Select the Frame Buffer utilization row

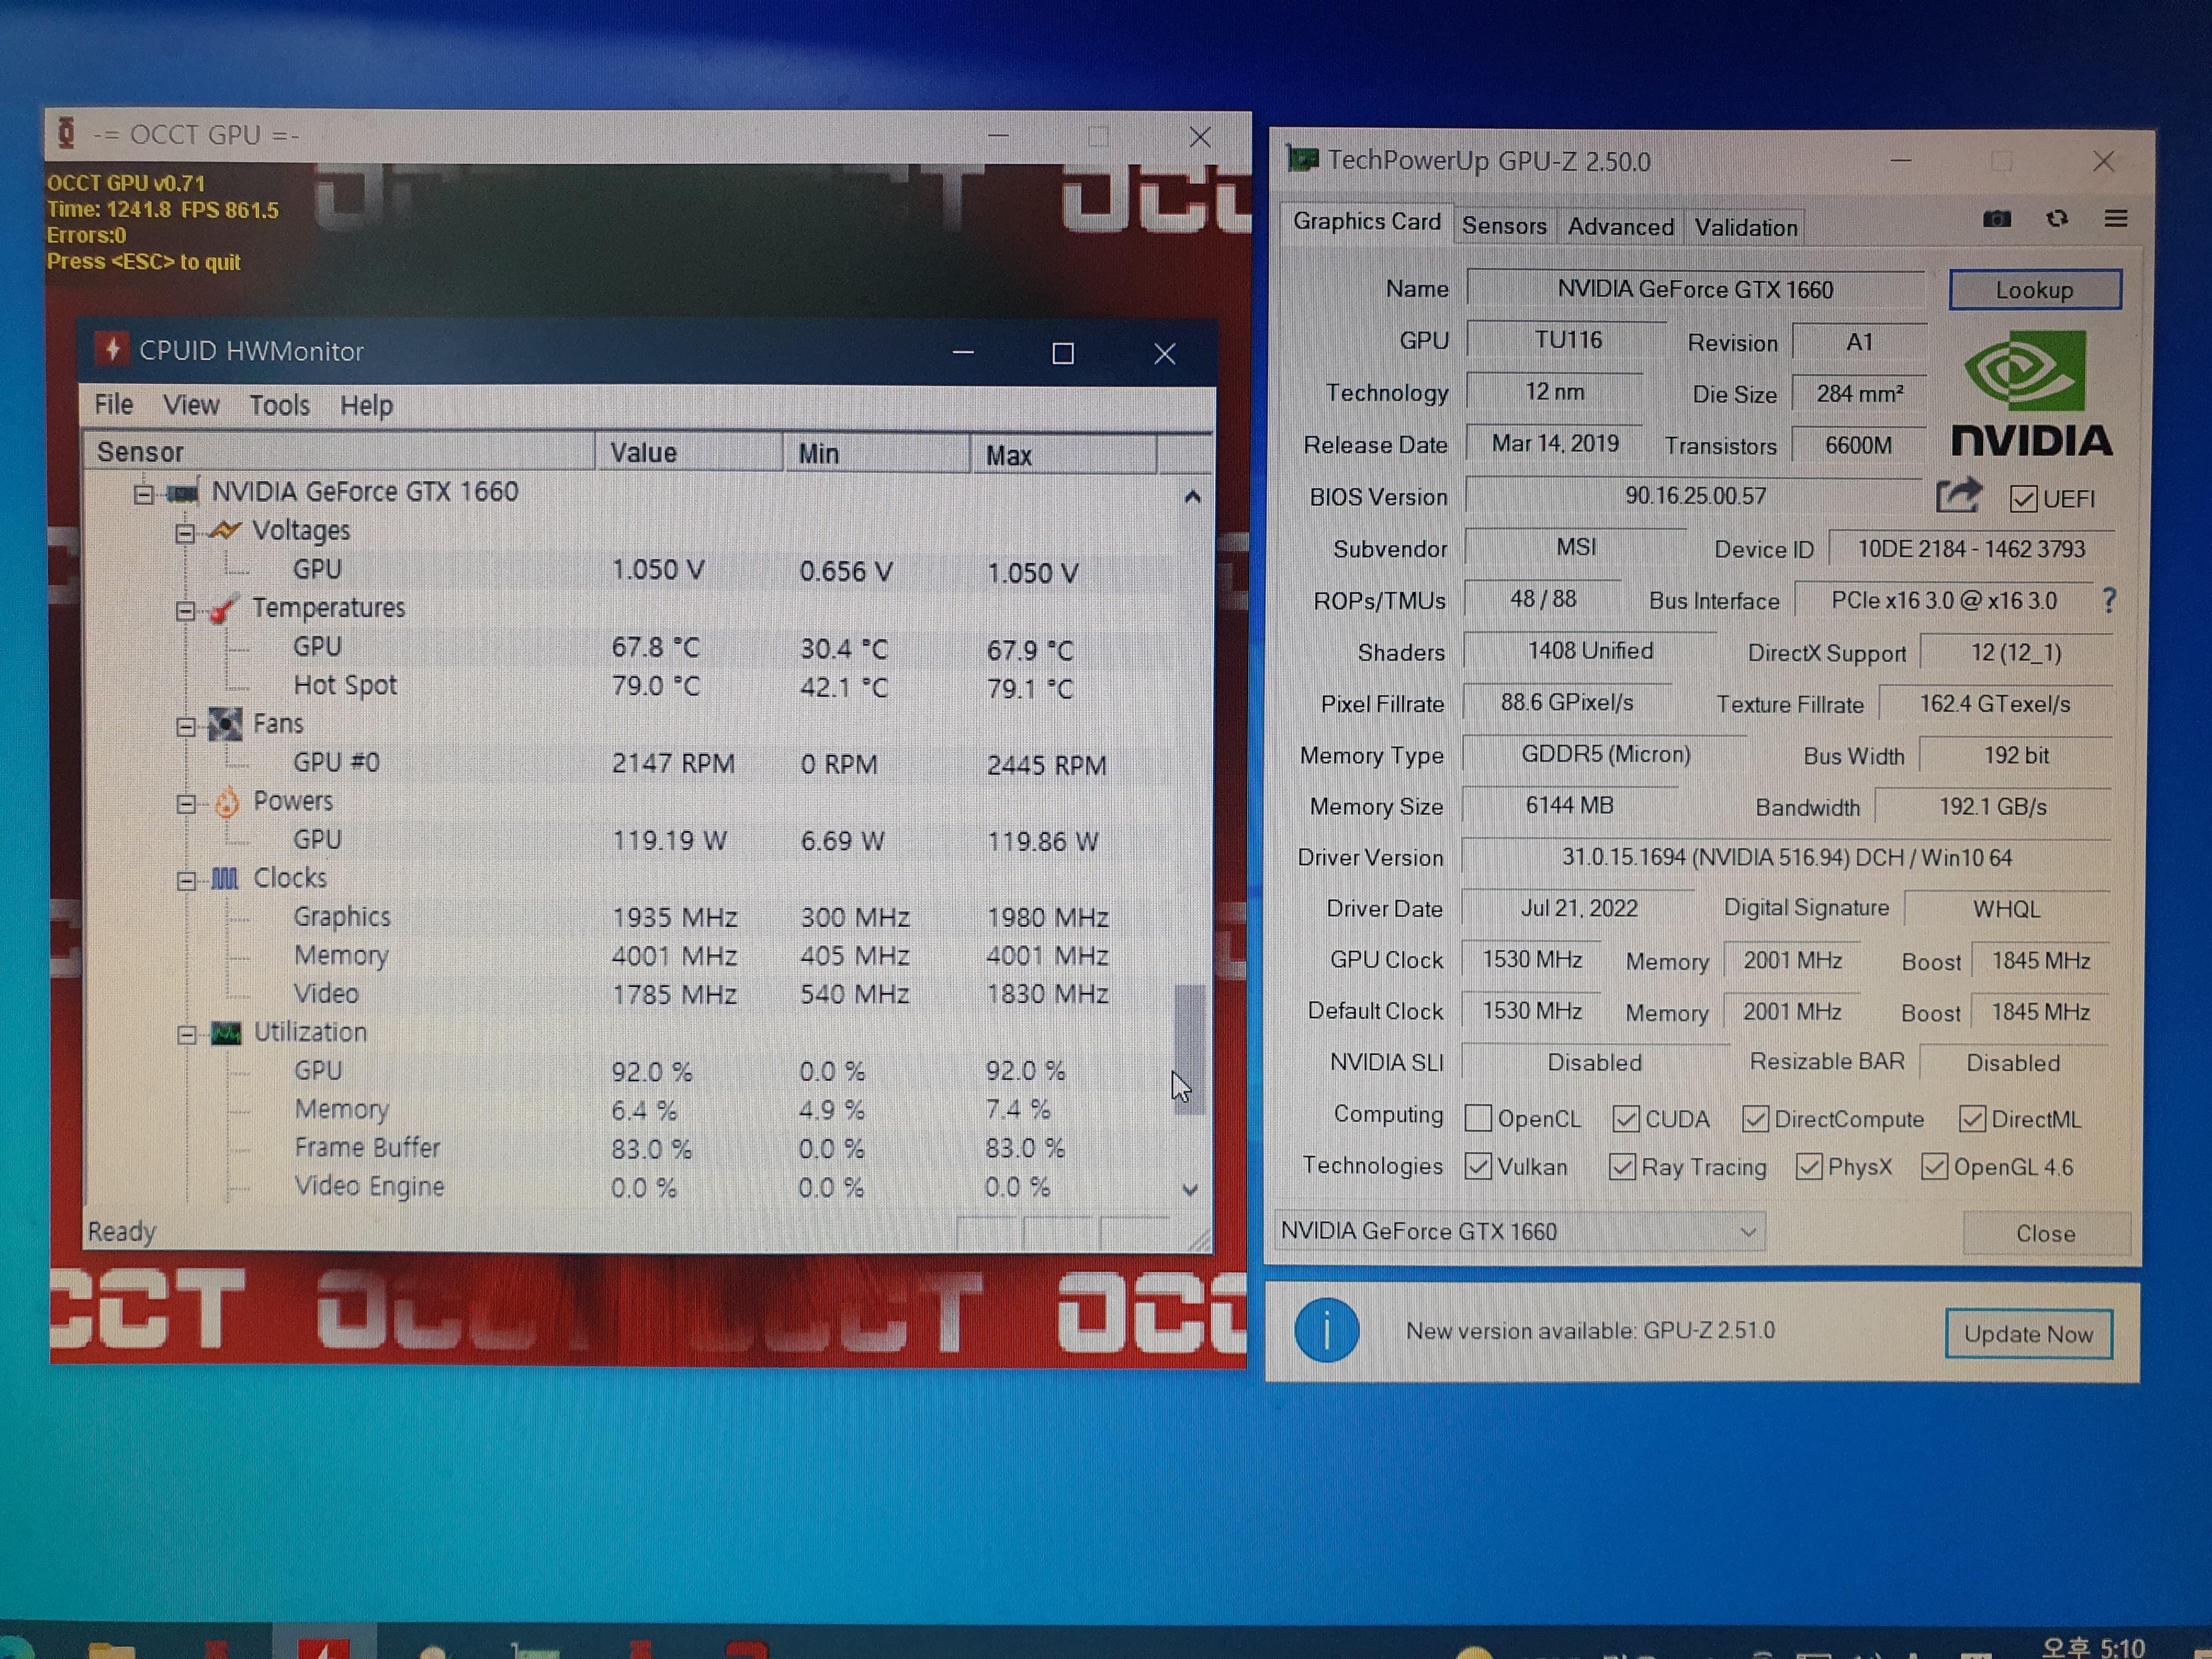pyautogui.click(x=640, y=1148)
